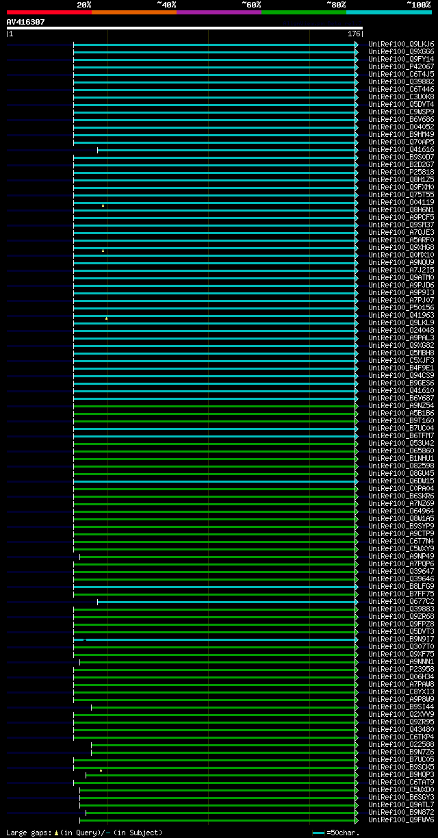Select label UniRef100_C6TAT9
This screenshot has width=438, height=838.
pyautogui.click(x=401, y=782)
